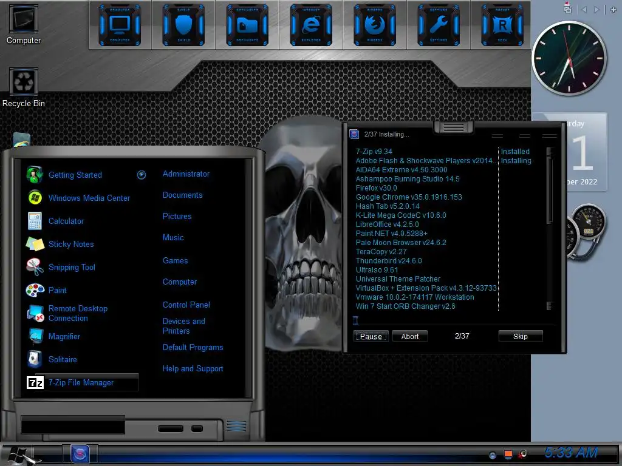The height and width of the screenshot is (466, 622).
Task: Launch Internet Explorer from the dock
Action: tap(311, 25)
